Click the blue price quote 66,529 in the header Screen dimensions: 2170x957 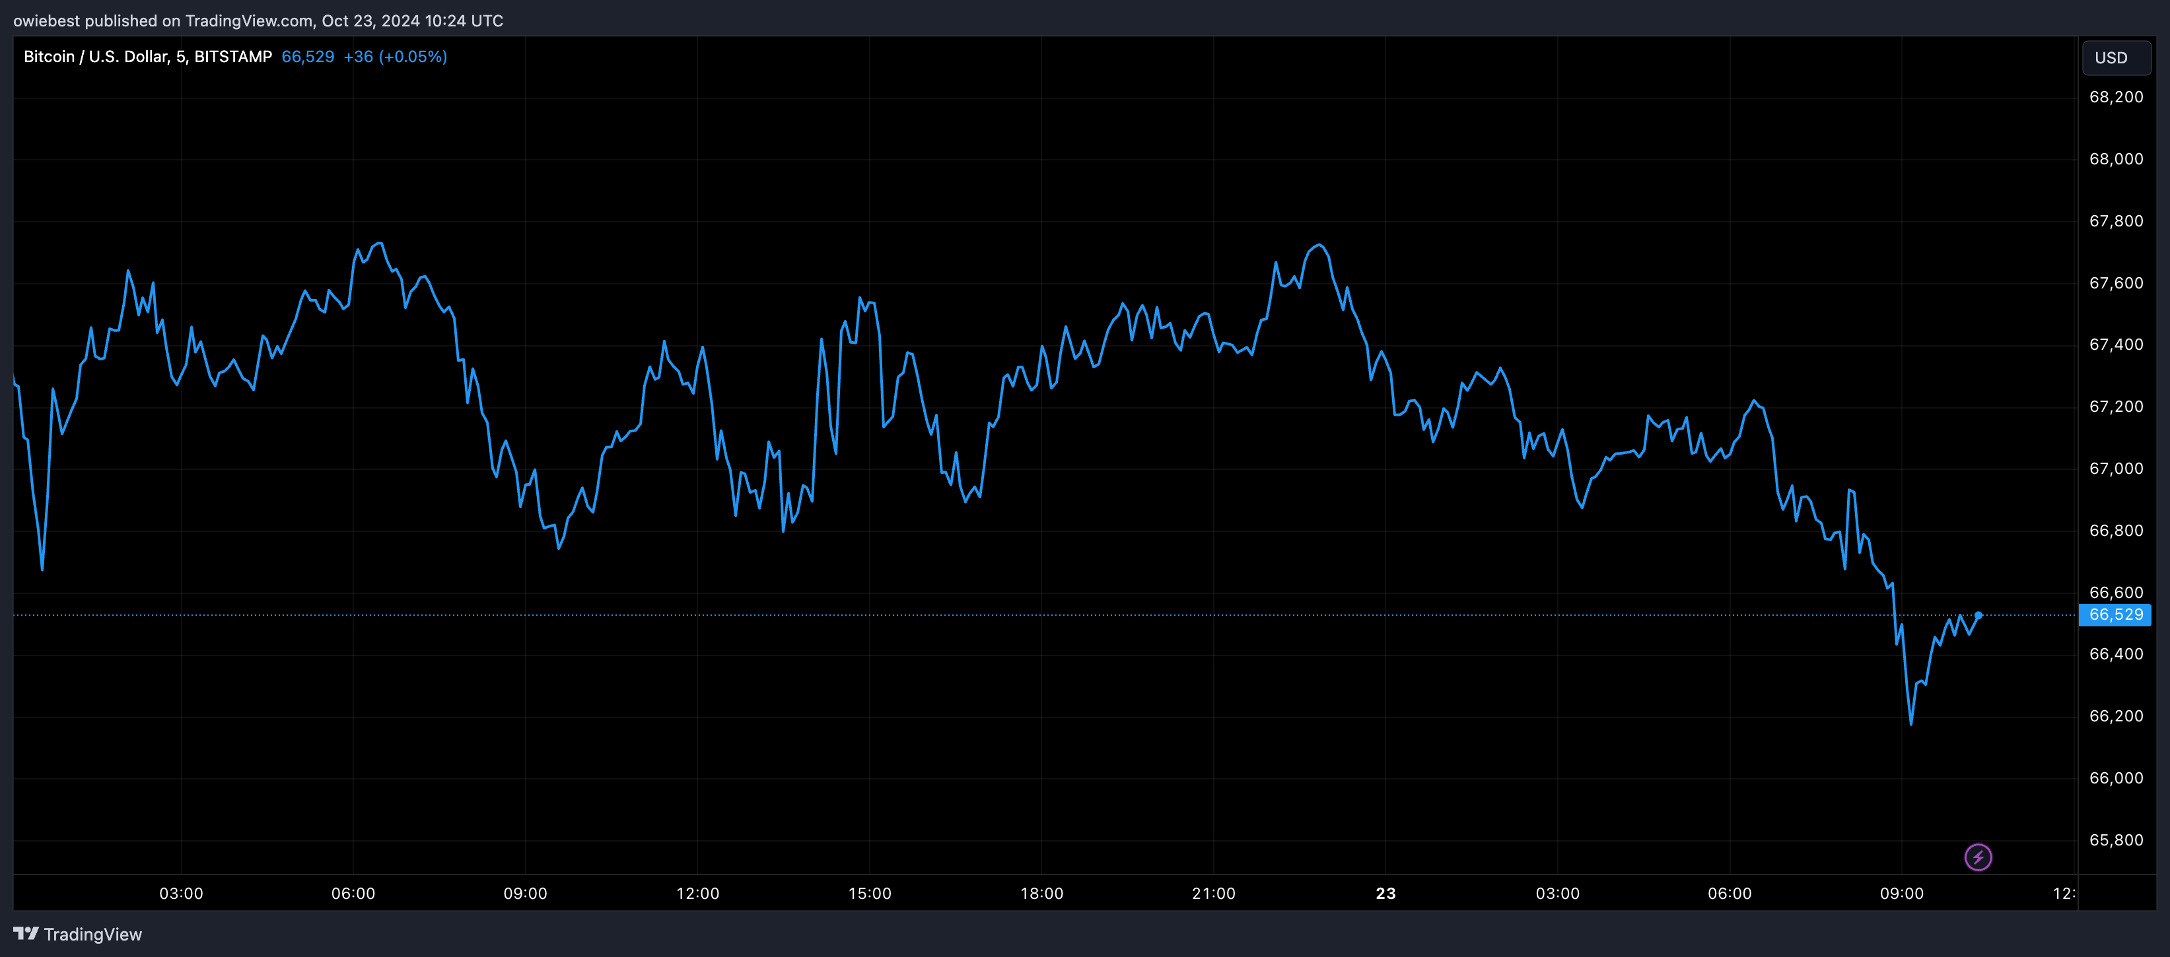tap(306, 56)
